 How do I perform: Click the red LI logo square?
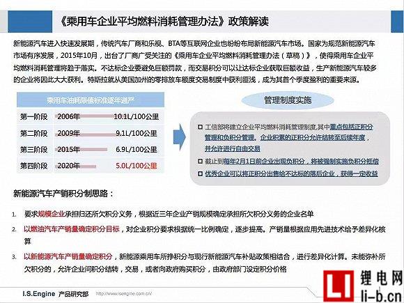point(338,286)
